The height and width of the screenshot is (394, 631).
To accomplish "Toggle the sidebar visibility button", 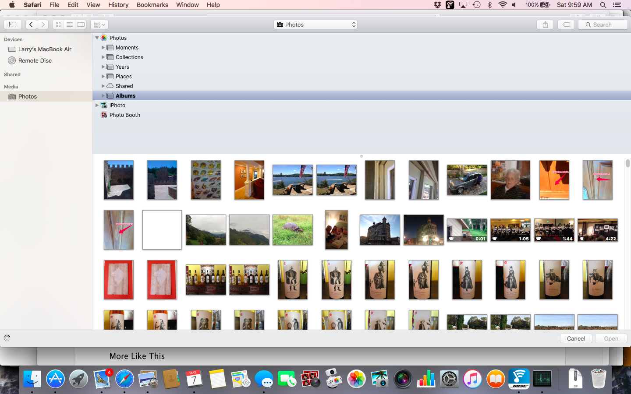I will pos(13,25).
